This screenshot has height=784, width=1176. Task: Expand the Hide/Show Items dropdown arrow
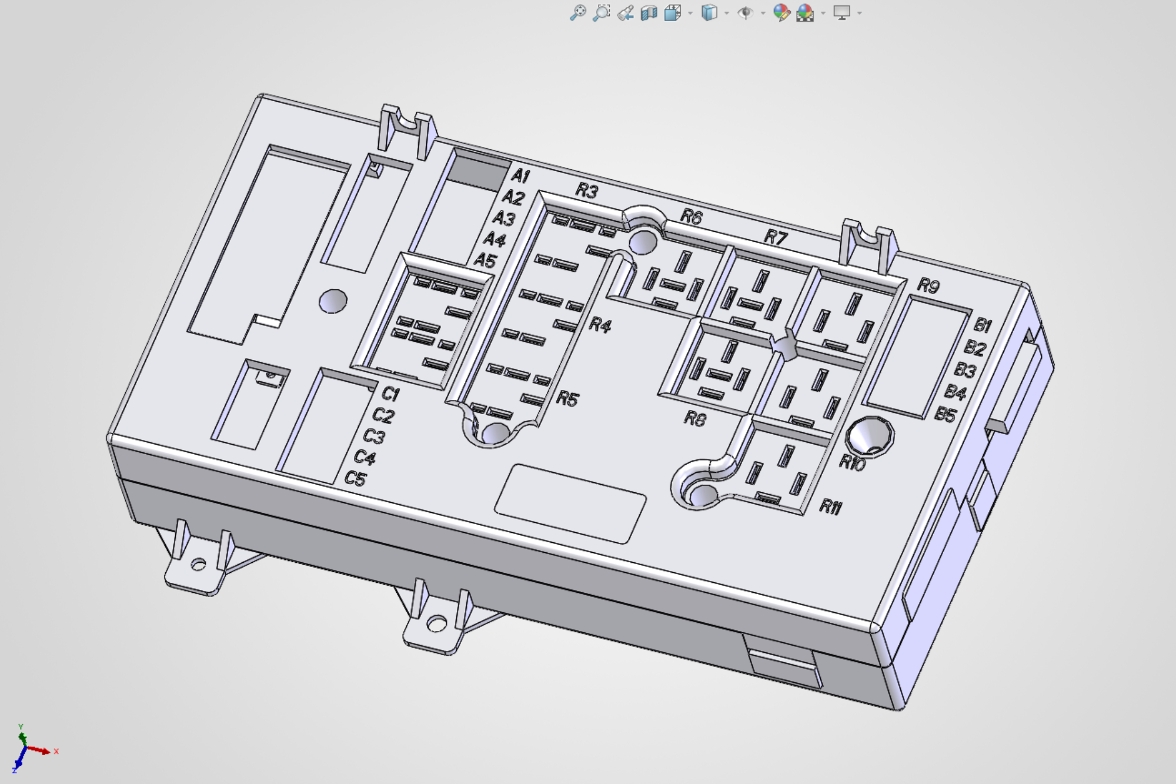tap(763, 13)
